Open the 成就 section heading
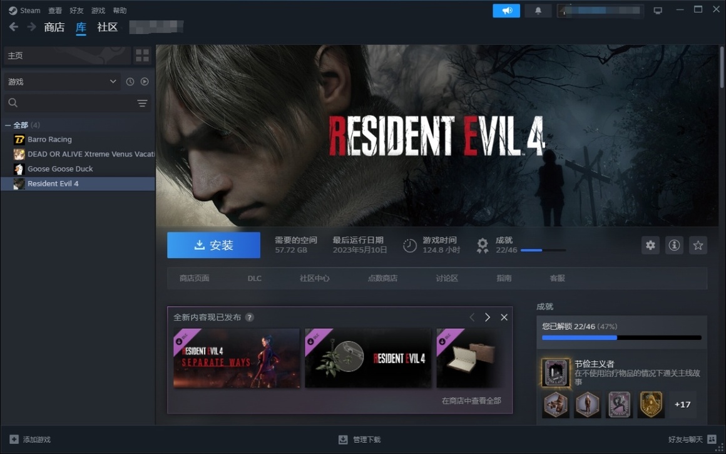 click(x=544, y=307)
